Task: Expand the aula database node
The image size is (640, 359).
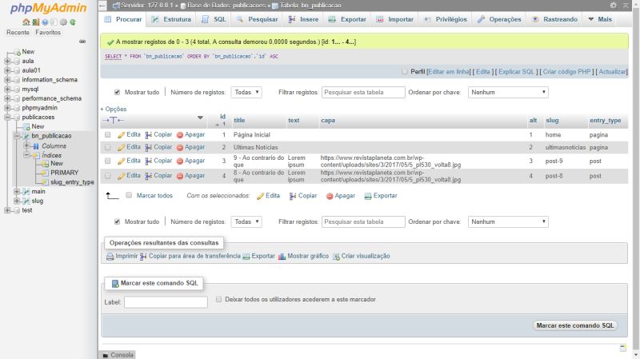Action: (7, 62)
